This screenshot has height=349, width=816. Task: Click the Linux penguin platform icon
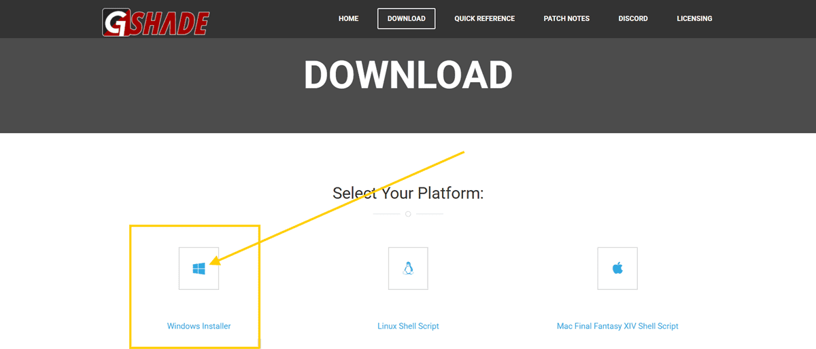[x=408, y=268]
